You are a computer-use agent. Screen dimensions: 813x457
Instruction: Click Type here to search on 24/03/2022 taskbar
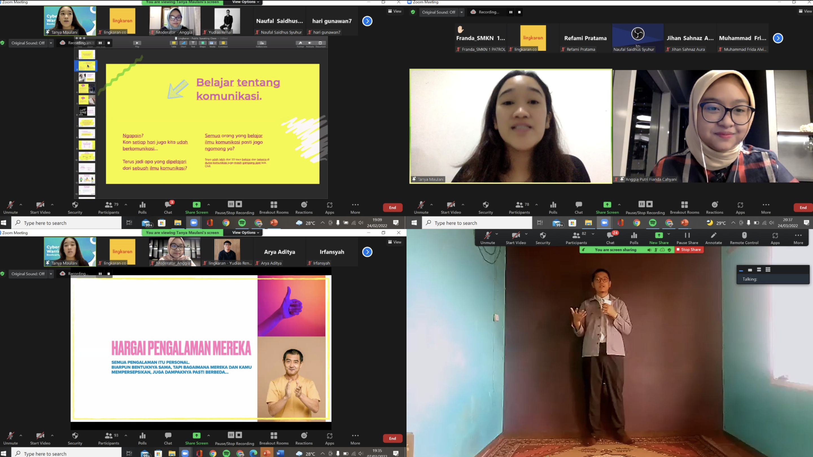(477, 223)
